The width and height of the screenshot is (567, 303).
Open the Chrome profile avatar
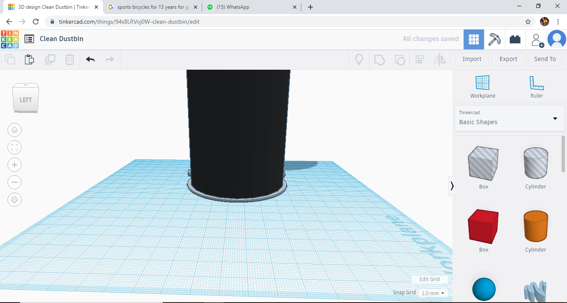tap(545, 22)
